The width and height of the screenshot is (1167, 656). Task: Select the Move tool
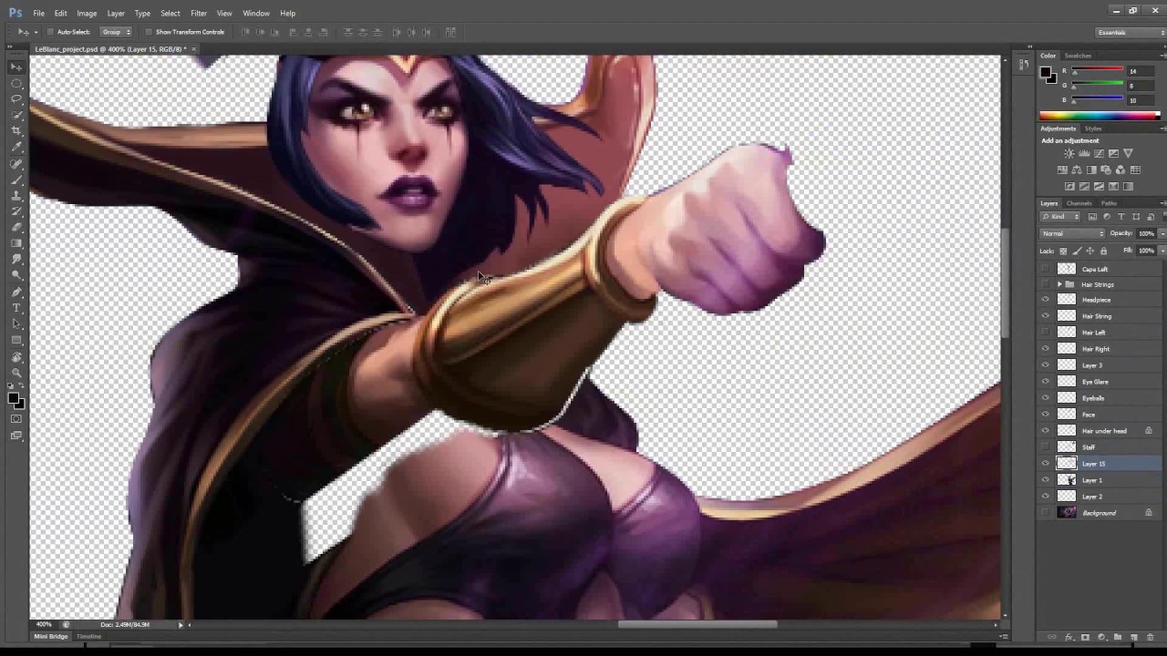click(16, 66)
